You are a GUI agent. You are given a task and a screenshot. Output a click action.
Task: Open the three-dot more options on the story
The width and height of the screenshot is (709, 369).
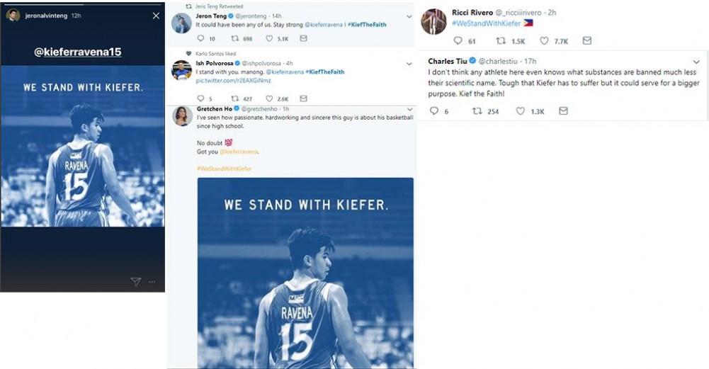tap(152, 282)
